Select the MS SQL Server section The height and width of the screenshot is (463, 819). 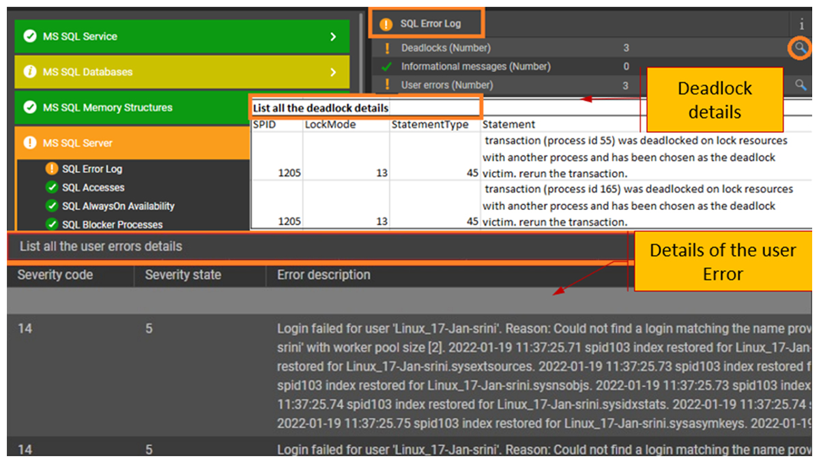[132, 143]
